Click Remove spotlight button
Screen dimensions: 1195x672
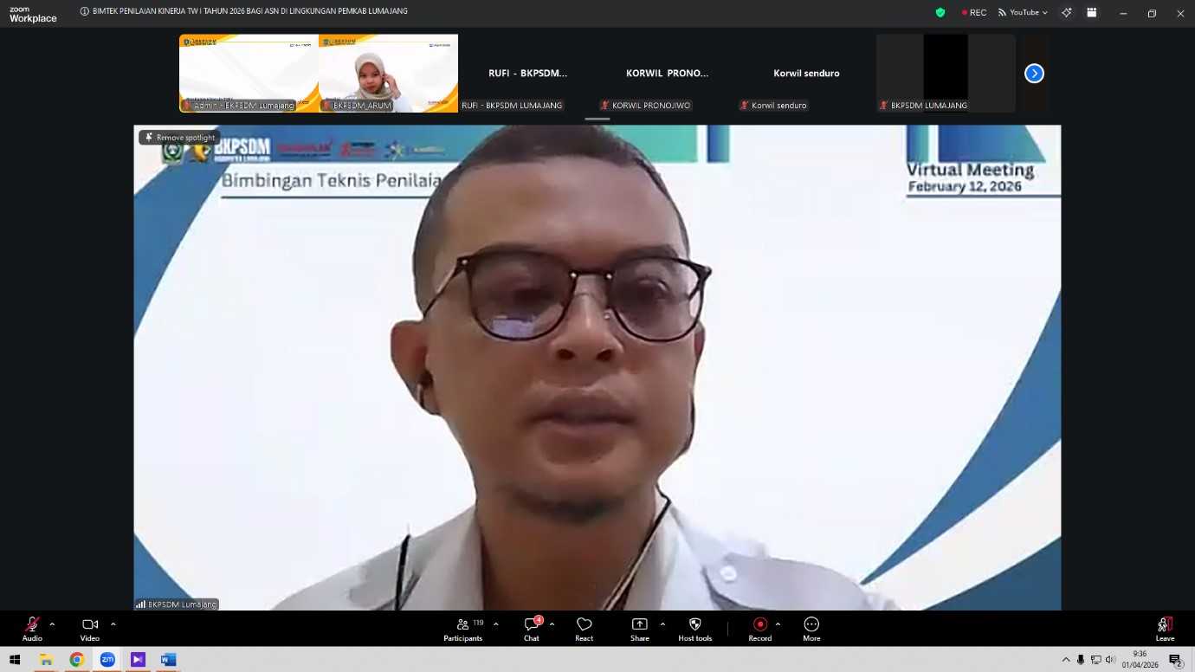pos(180,138)
